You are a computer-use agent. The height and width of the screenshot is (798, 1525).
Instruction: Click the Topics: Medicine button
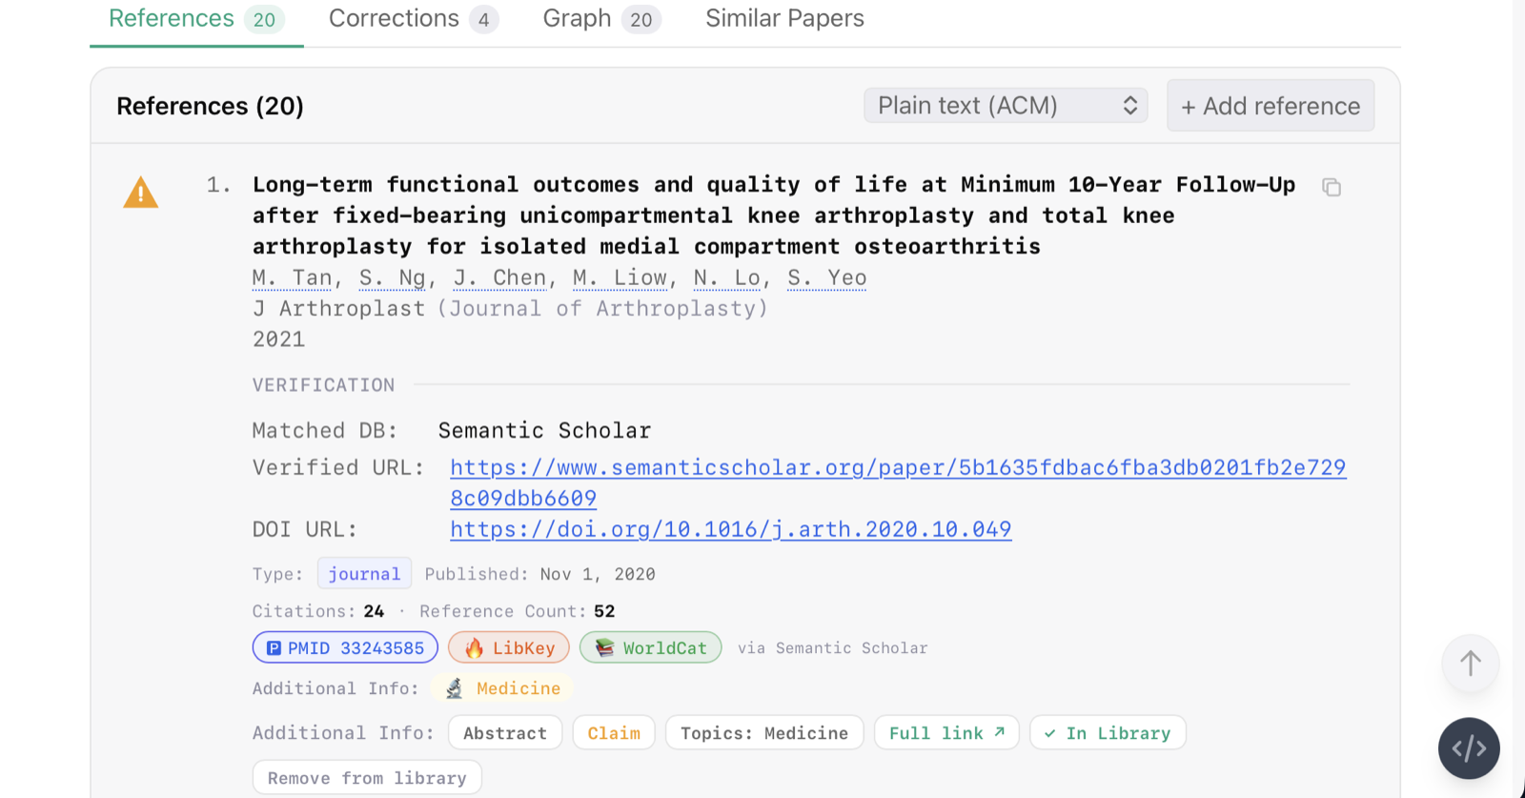click(x=764, y=732)
